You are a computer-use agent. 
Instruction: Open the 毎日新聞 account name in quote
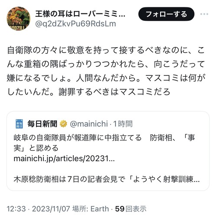[x=43, y=124]
